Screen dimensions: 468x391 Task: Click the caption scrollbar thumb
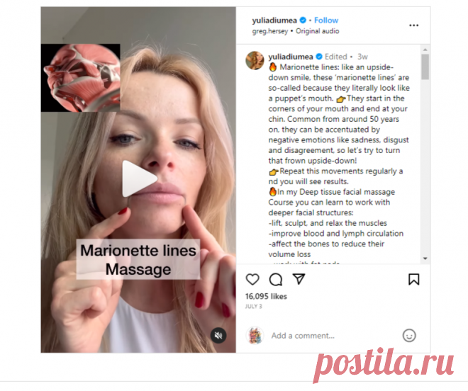click(425, 67)
